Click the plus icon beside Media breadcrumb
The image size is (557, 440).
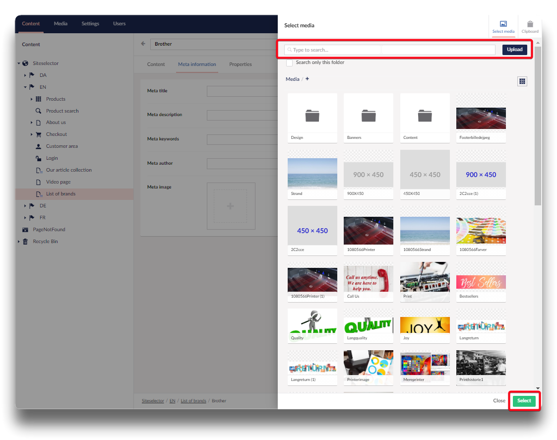[x=307, y=79]
